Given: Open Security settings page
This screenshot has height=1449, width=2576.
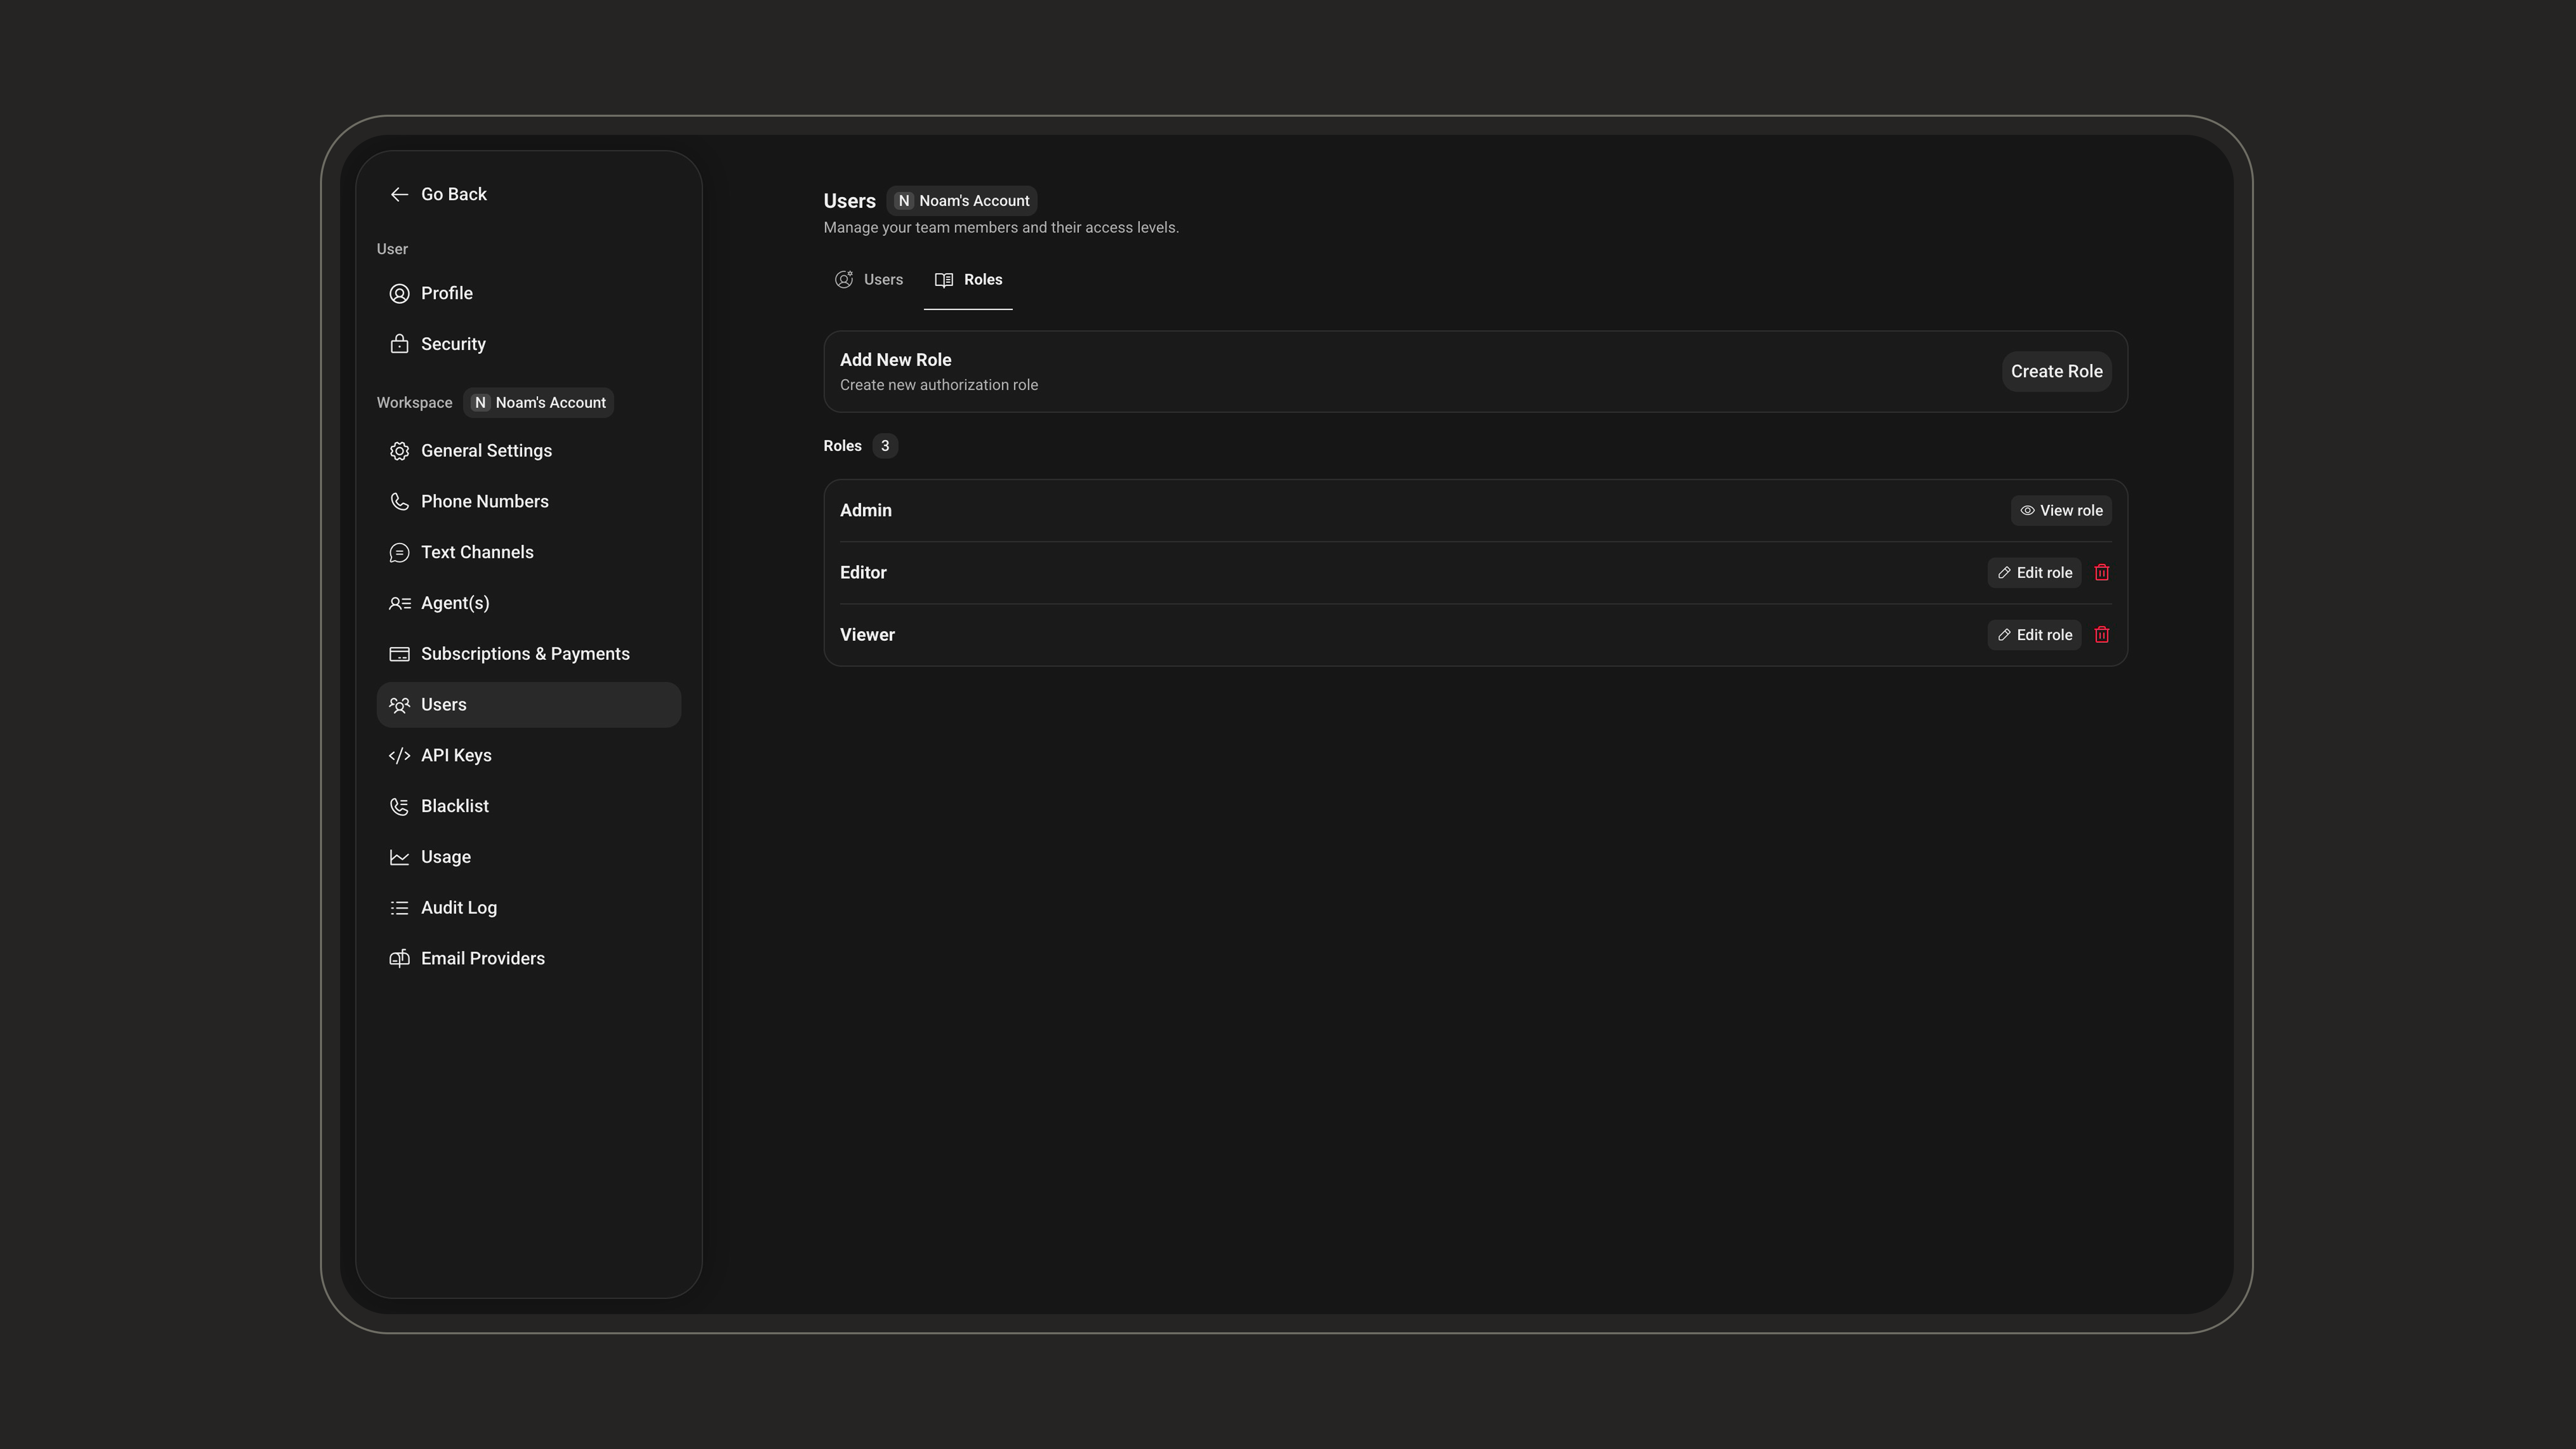Looking at the screenshot, I should coord(528,344).
